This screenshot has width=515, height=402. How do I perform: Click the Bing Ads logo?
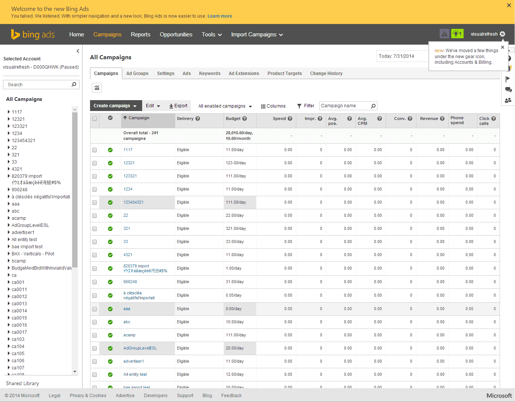(x=33, y=34)
